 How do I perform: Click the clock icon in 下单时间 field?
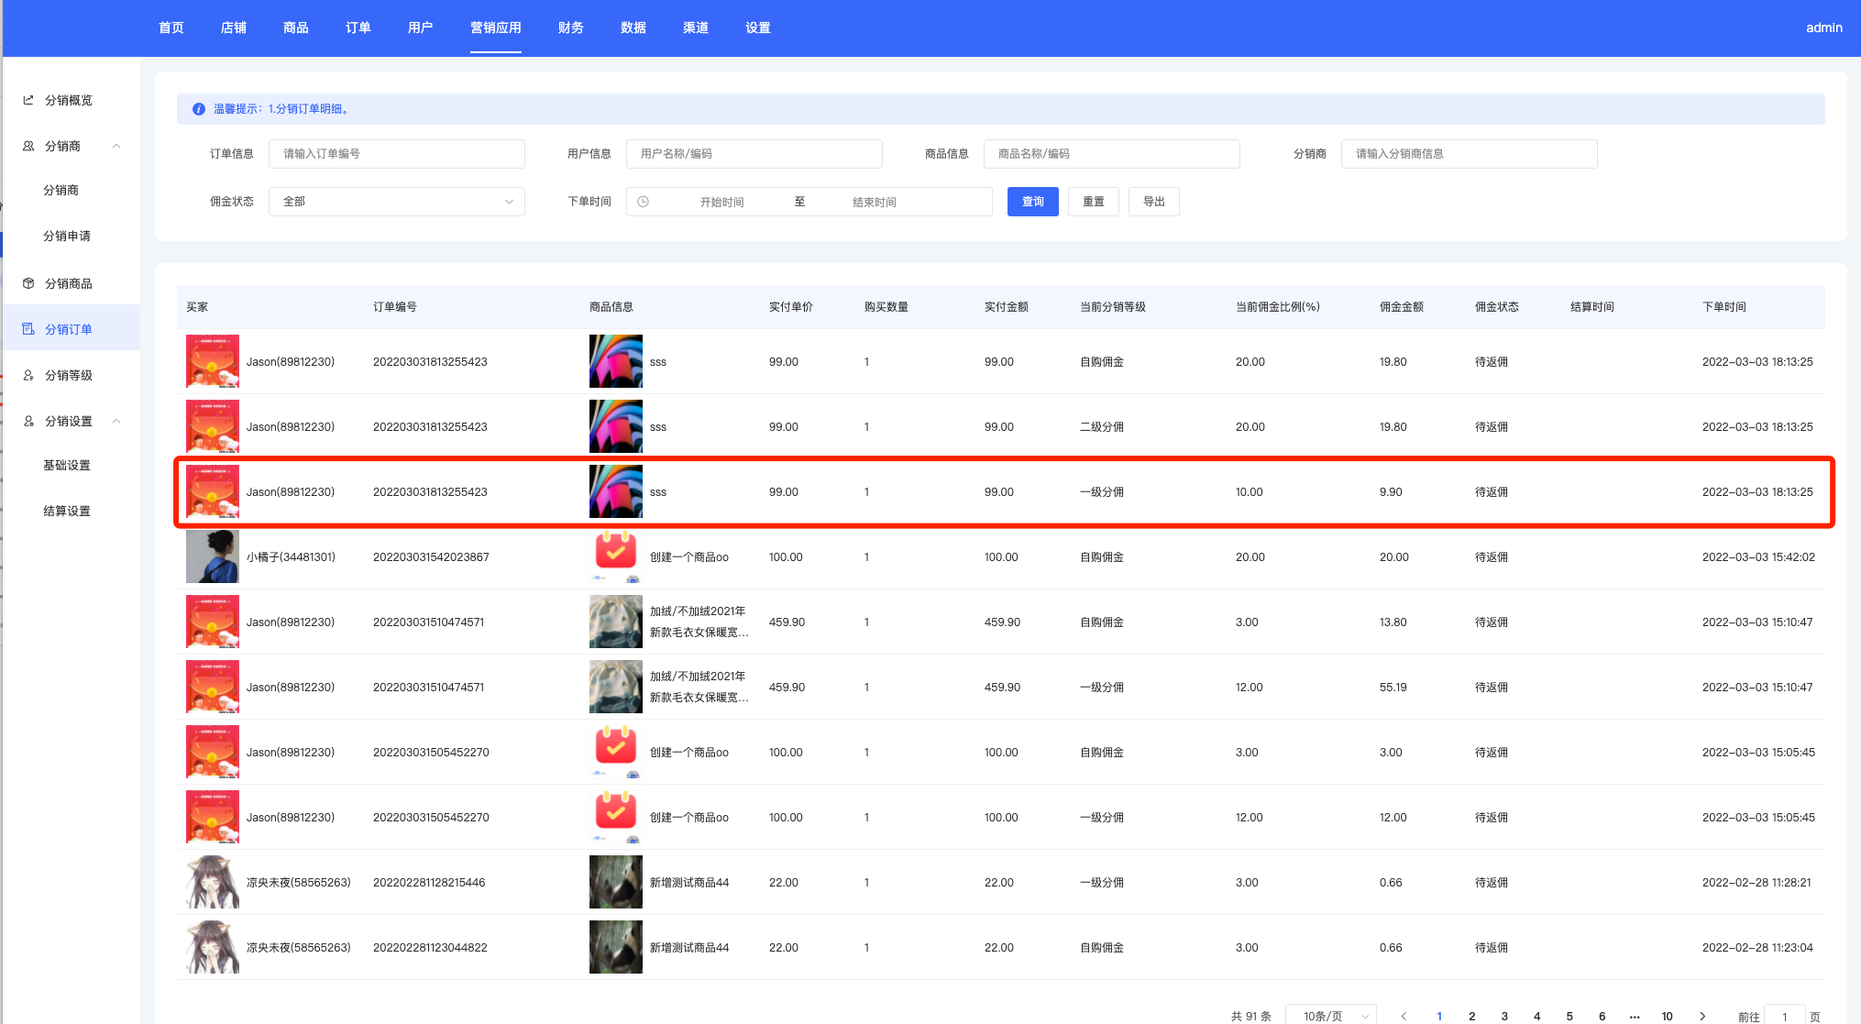click(x=644, y=202)
